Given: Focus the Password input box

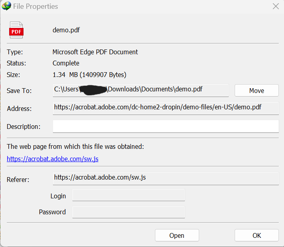Looking at the screenshot, I should click(129, 212).
